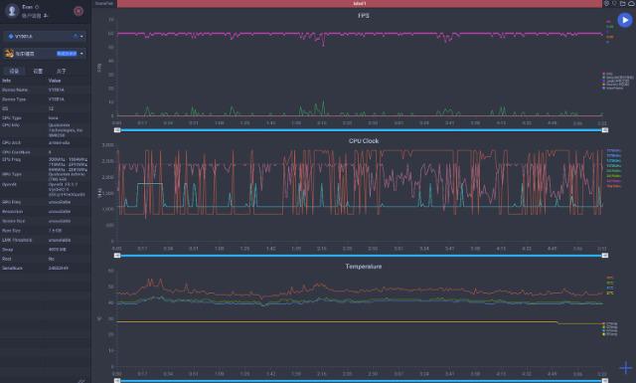Select the CPU CoreNum row
Viewport: 636px width, 383px height.
(x=45, y=152)
